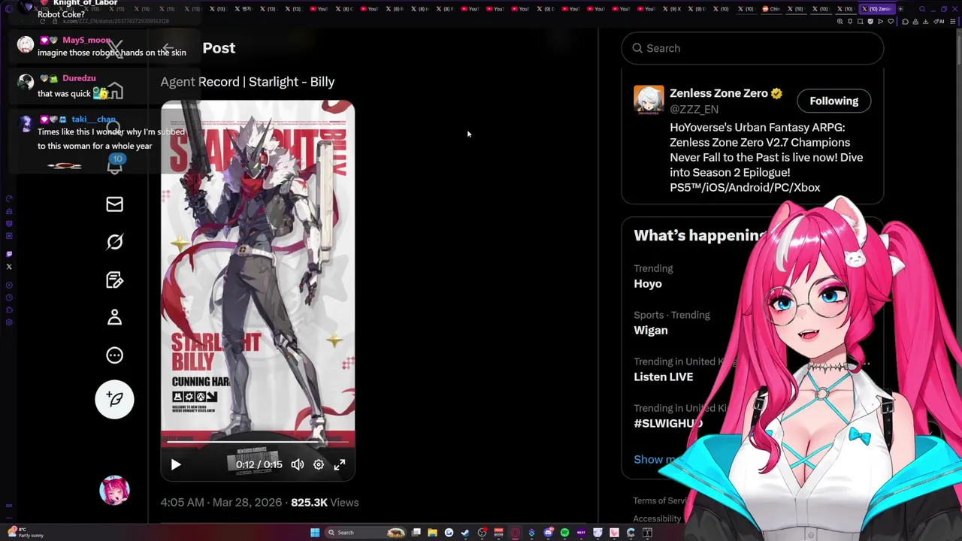Open the notepad-with-pen icon in X sidebar

point(114,280)
